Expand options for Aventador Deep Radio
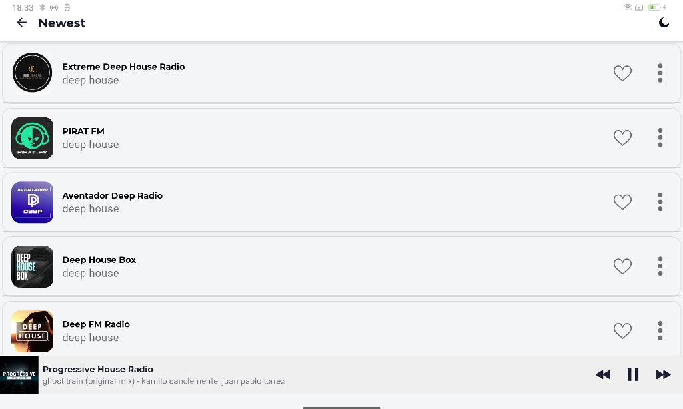Viewport: 683px width, 409px height. (x=660, y=202)
